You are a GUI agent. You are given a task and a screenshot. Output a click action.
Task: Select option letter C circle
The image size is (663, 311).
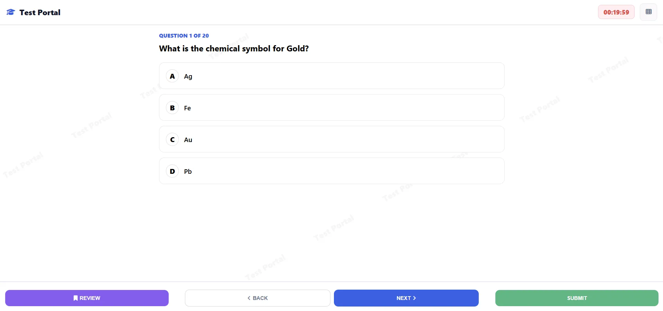point(172,140)
